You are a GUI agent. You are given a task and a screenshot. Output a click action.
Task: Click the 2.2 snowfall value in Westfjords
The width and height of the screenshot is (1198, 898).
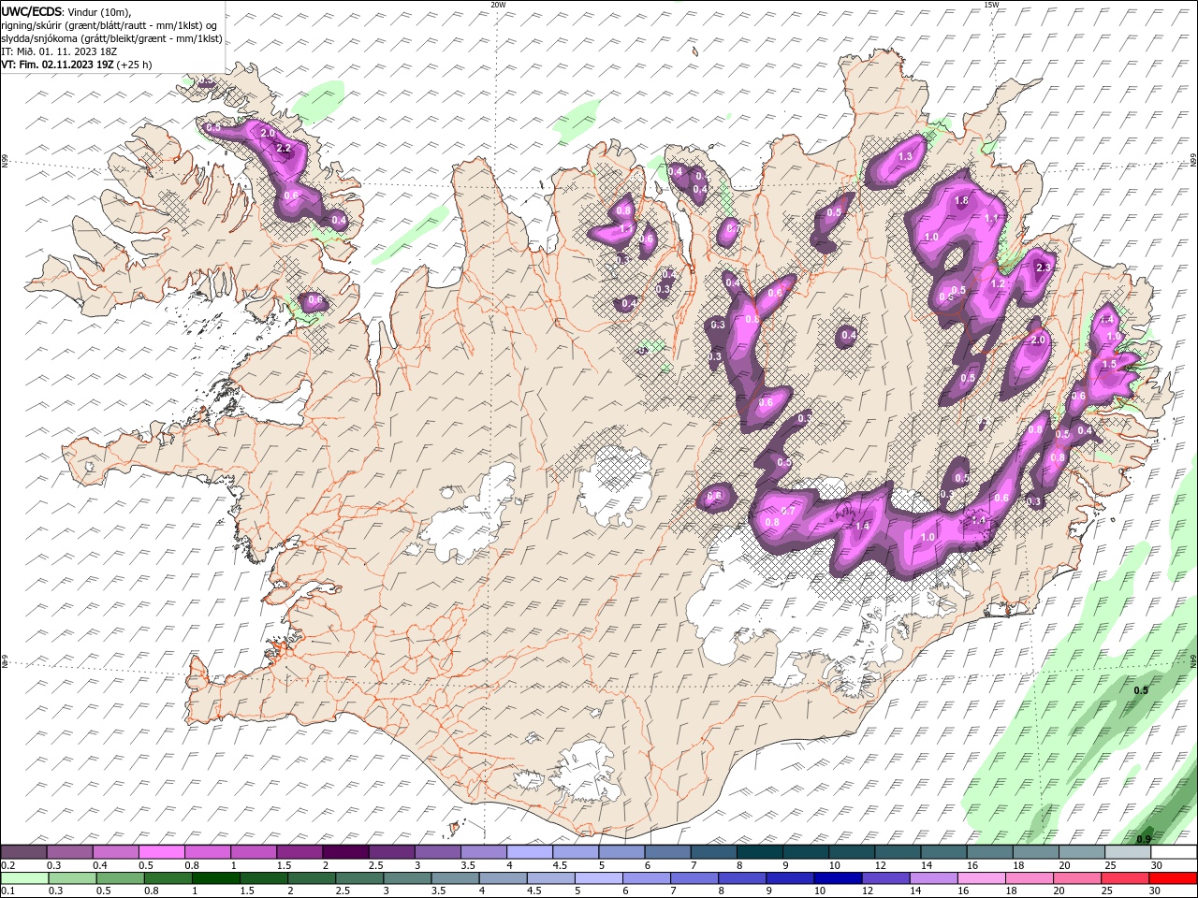(285, 149)
